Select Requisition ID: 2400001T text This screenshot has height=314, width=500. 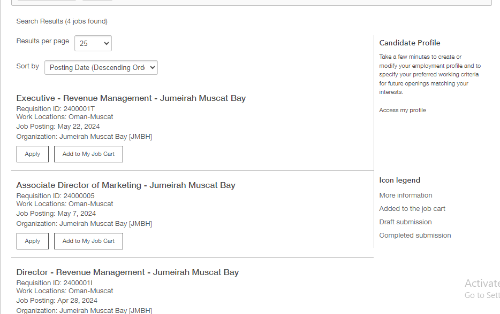56,109
